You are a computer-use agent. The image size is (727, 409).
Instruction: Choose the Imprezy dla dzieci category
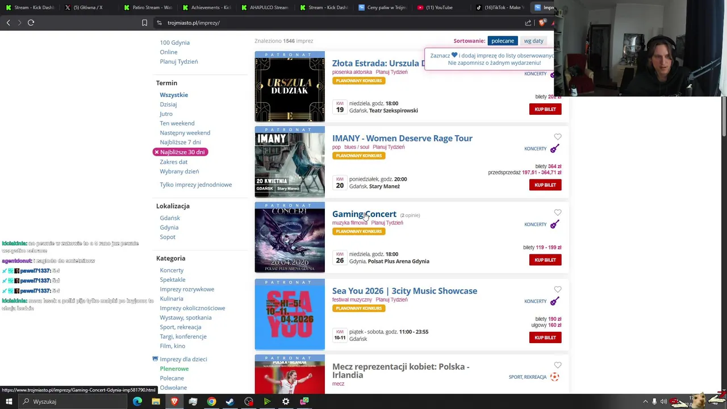tap(183, 359)
